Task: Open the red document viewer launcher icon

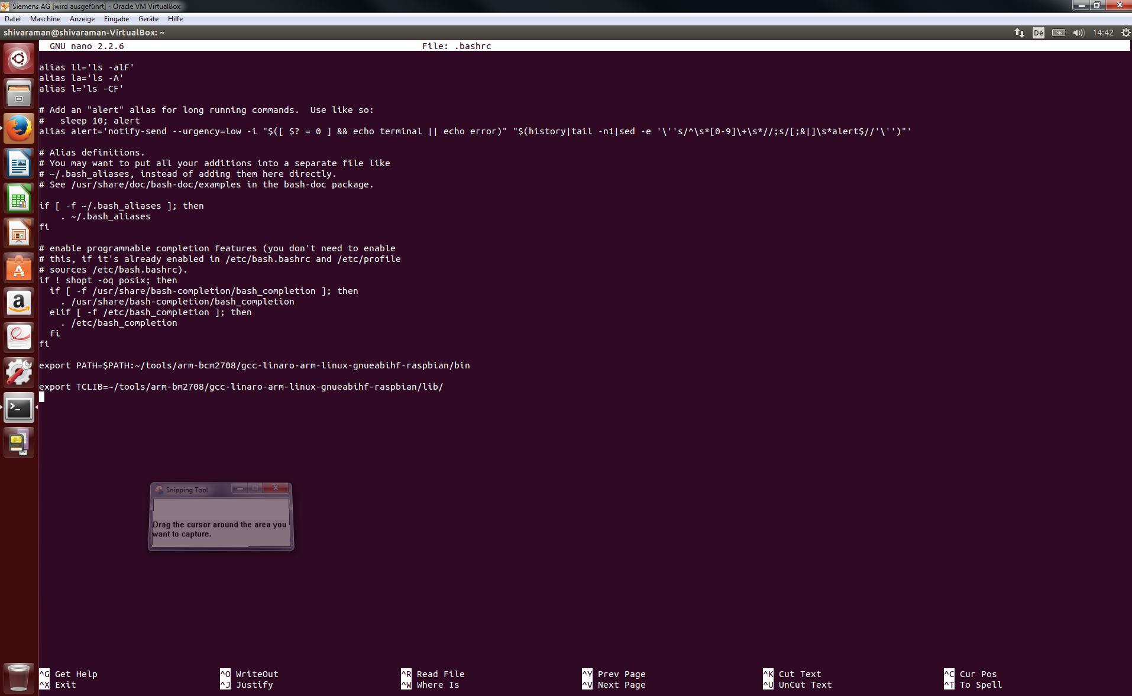Action: coord(19,338)
